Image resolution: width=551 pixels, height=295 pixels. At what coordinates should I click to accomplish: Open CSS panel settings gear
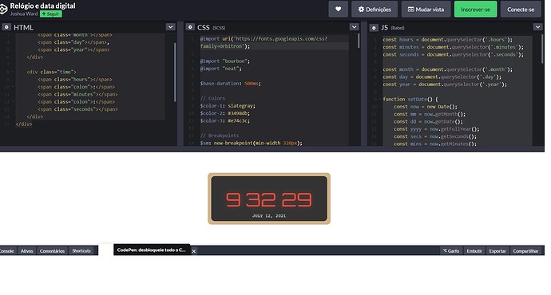point(190,27)
